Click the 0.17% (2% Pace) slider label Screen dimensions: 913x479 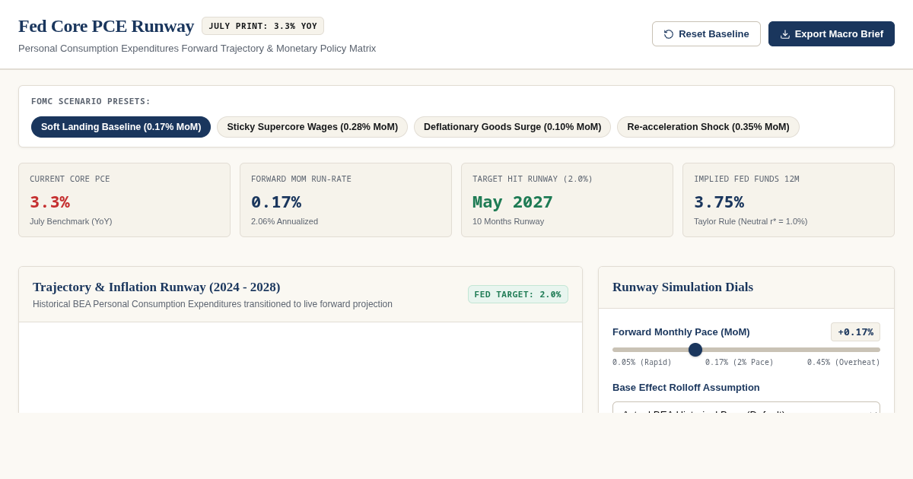740,363
